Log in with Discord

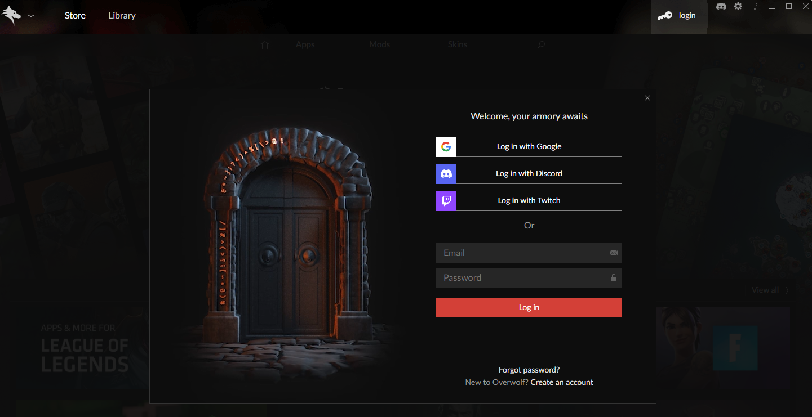[x=529, y=174]
